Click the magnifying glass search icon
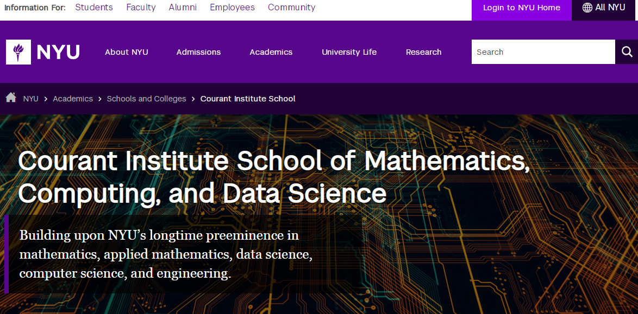 tap(627, 52)
